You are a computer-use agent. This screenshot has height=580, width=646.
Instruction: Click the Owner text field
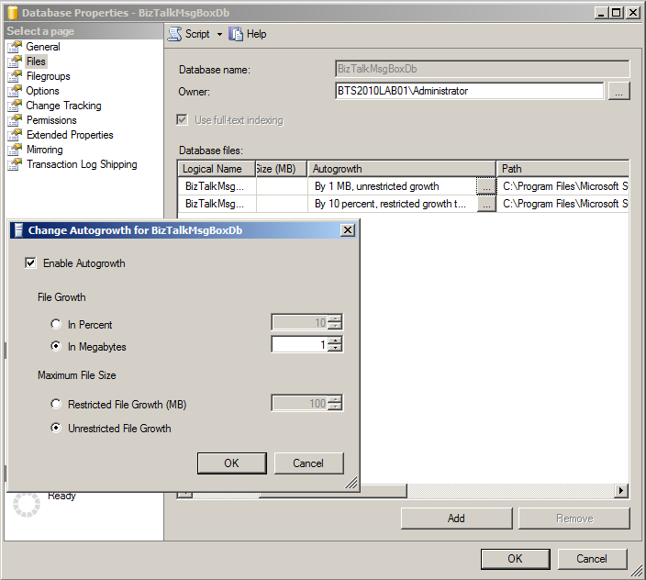pos(469,91)
